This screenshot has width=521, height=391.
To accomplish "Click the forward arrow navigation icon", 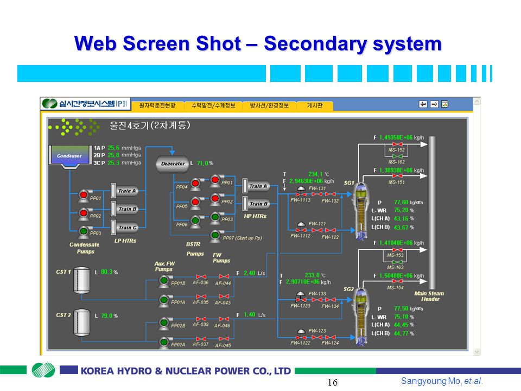I will coord(434,104).
